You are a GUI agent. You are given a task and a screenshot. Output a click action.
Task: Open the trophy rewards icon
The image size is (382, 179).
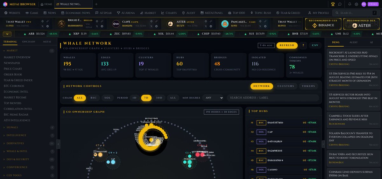[333, 4]
